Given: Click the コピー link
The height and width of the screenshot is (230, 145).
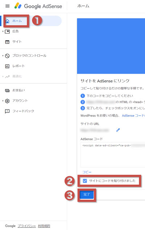Looking at the screenshot, I should click(x=87, y=172).
